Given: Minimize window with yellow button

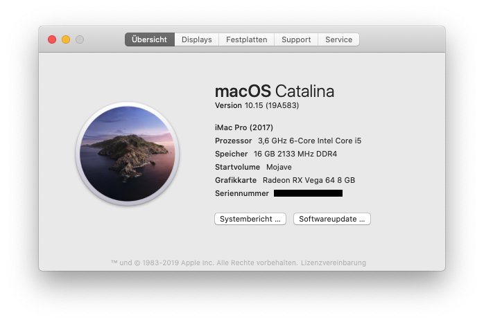Looking at the screenshot, I should 66,39.
